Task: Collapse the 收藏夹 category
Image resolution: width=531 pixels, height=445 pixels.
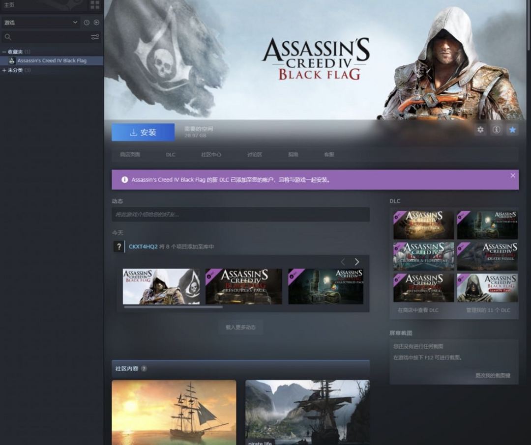Action: (4, 52)
